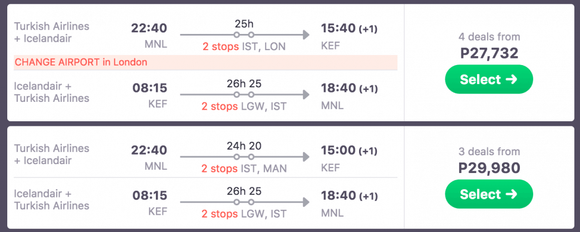580x232 pixels.
Task: Click the route arrowhead of the 25h flight
Action: coord(305,35)
